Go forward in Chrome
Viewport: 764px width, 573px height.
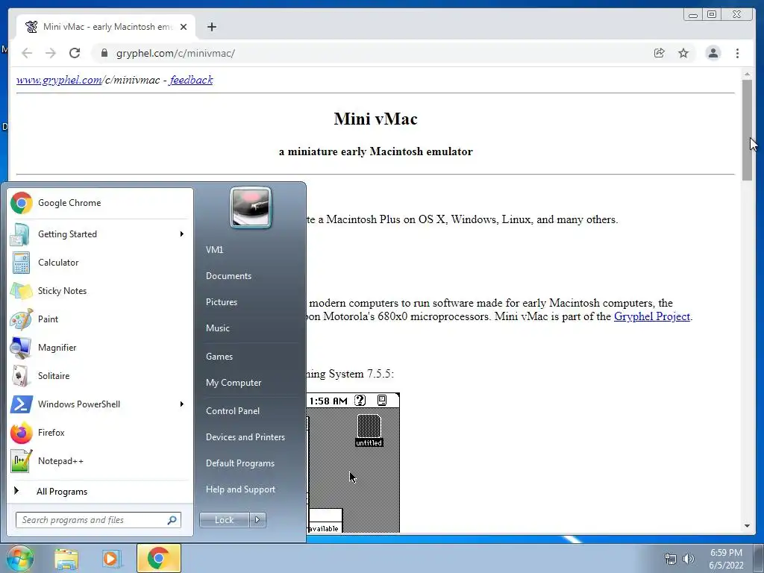(x=51, y=53)
